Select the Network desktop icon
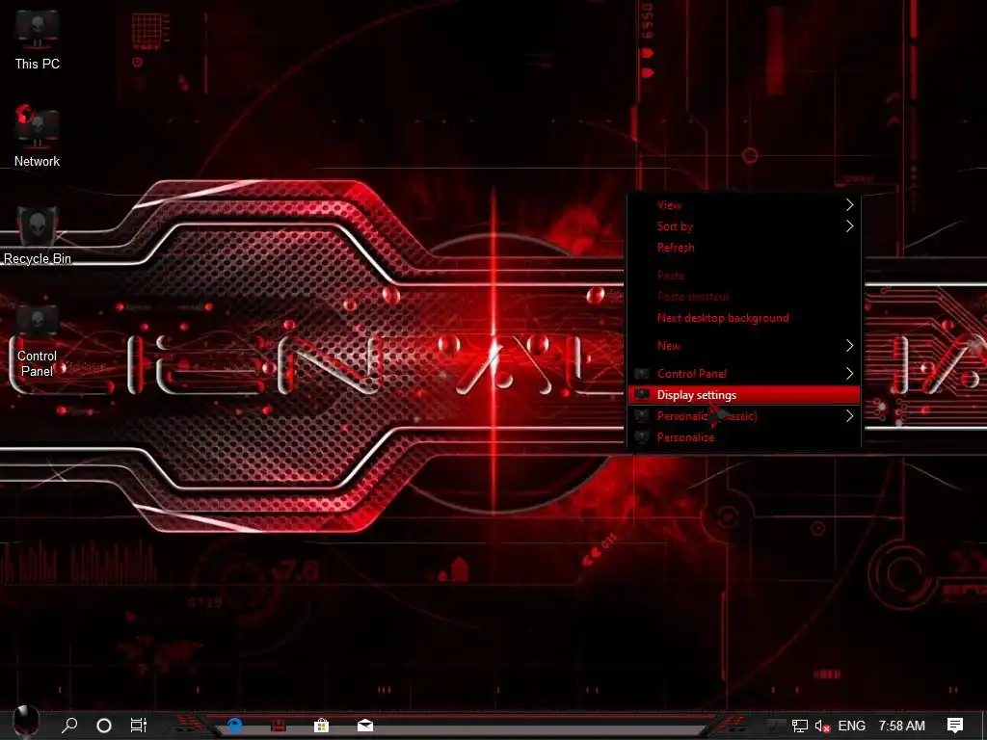This screenshot has width=987, height=740. pos(38,136)
